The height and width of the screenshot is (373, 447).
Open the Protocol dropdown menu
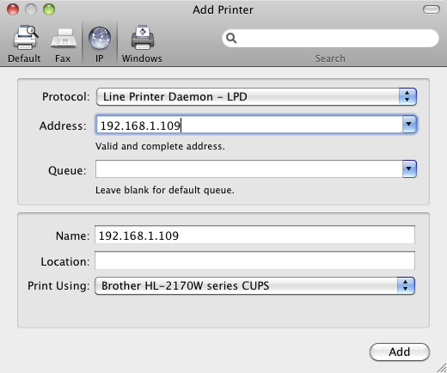pyautogui.click(x=256, y=97)
